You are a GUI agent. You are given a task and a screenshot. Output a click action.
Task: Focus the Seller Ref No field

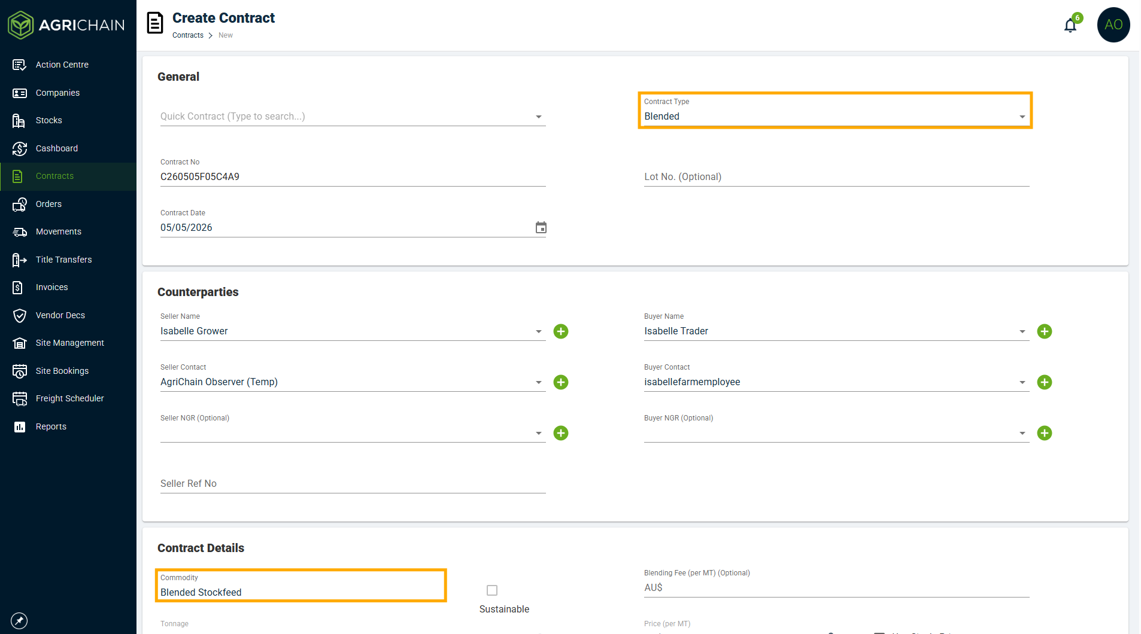tap(353, 484)
